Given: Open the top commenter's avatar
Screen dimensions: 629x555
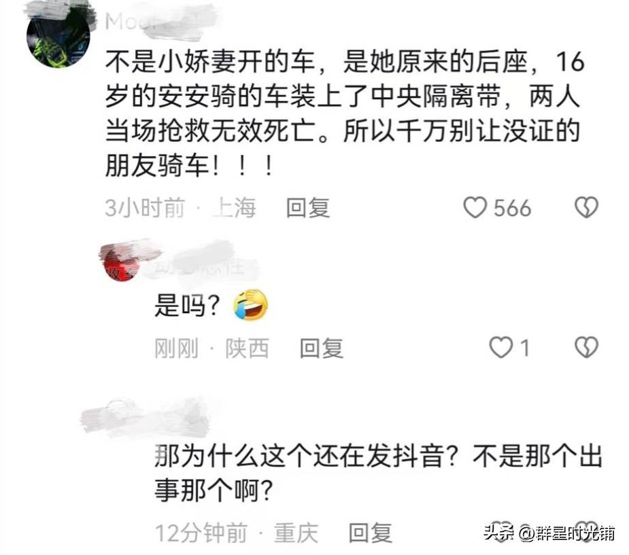Looking at the screenshot, I should coord(58,37).
